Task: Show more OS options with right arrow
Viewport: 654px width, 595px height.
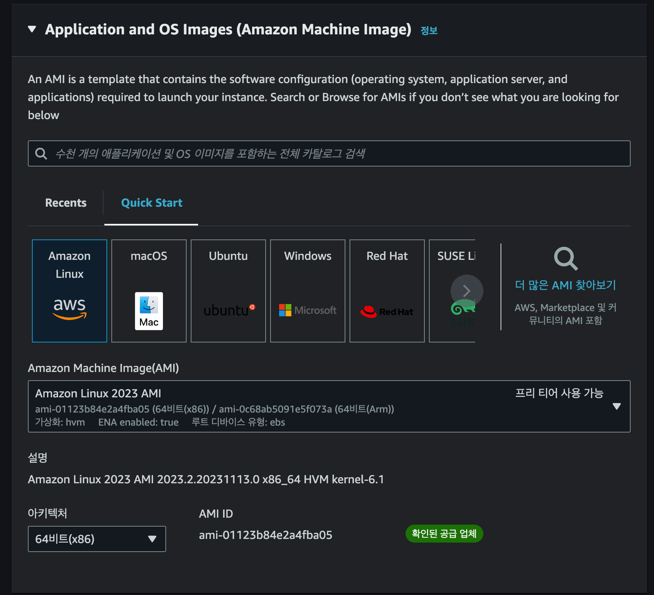Action: 467,291
